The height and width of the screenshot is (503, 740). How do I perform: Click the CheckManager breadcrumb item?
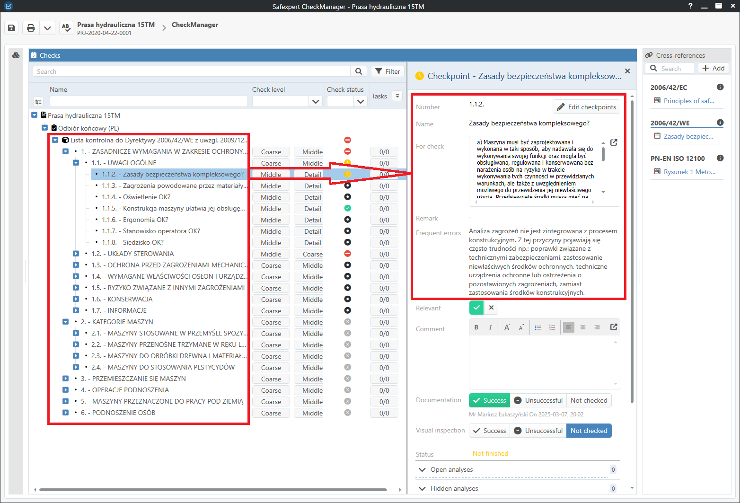click(x=195, y=25)
